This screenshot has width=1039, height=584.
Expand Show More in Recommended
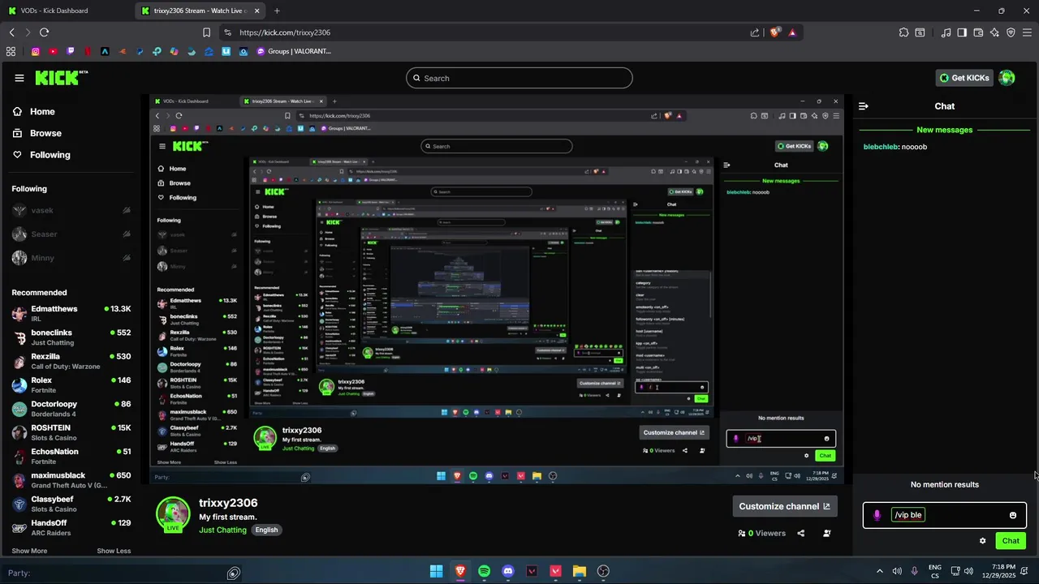click(x=29, y=551)
